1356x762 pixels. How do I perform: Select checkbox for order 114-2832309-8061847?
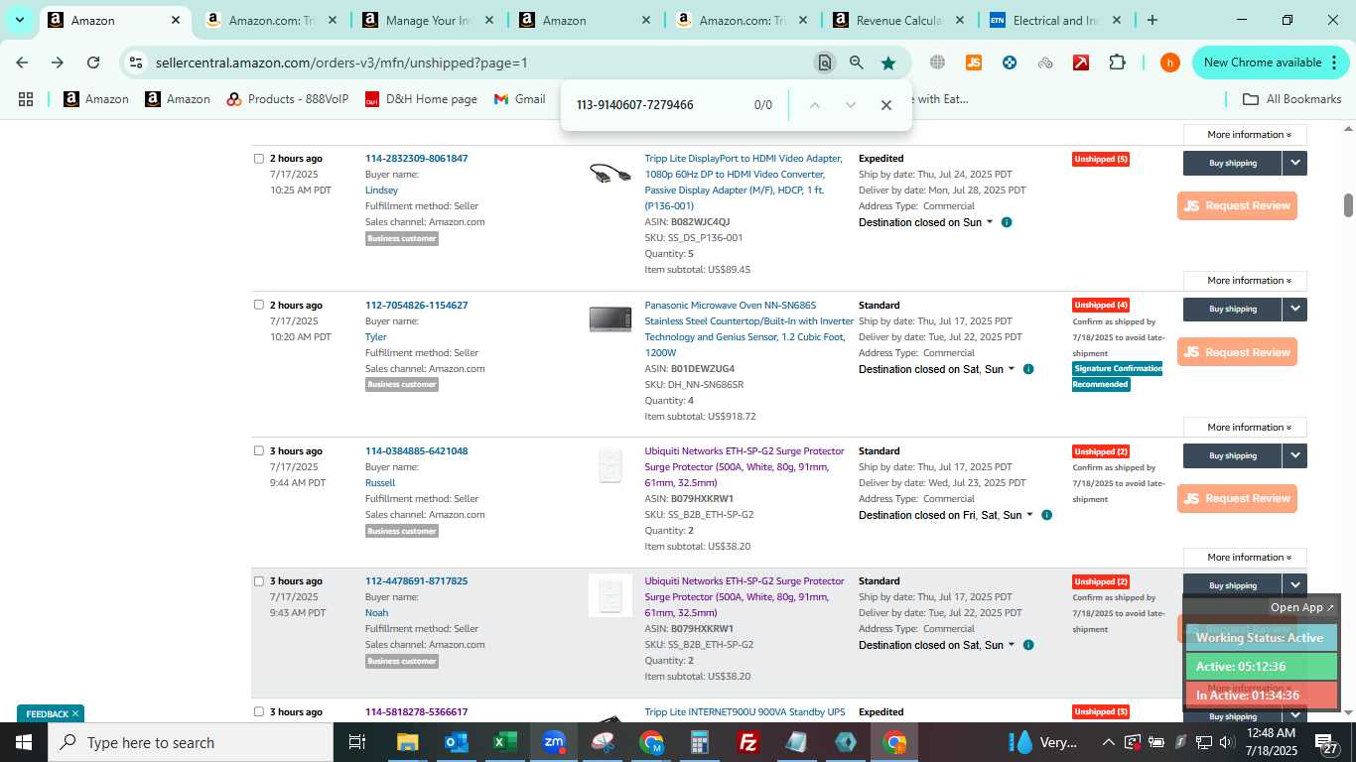pyautogui.click(x=259, y=159)
